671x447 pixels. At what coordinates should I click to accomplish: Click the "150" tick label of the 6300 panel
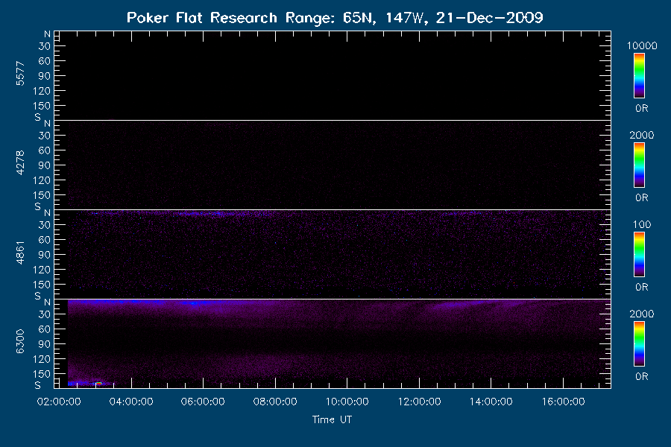pos(42,374)
